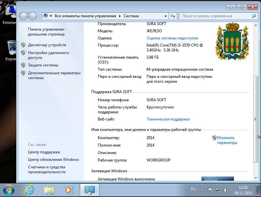261x197 pixels.
Task: Click 'Активация Windows выполнена' text
Action: coord(126,179)
